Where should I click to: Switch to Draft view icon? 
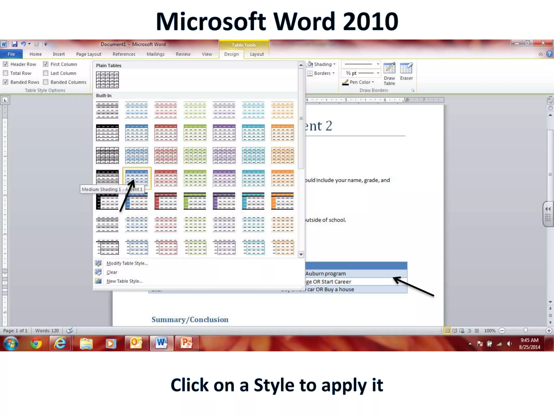tap(477, 331)
